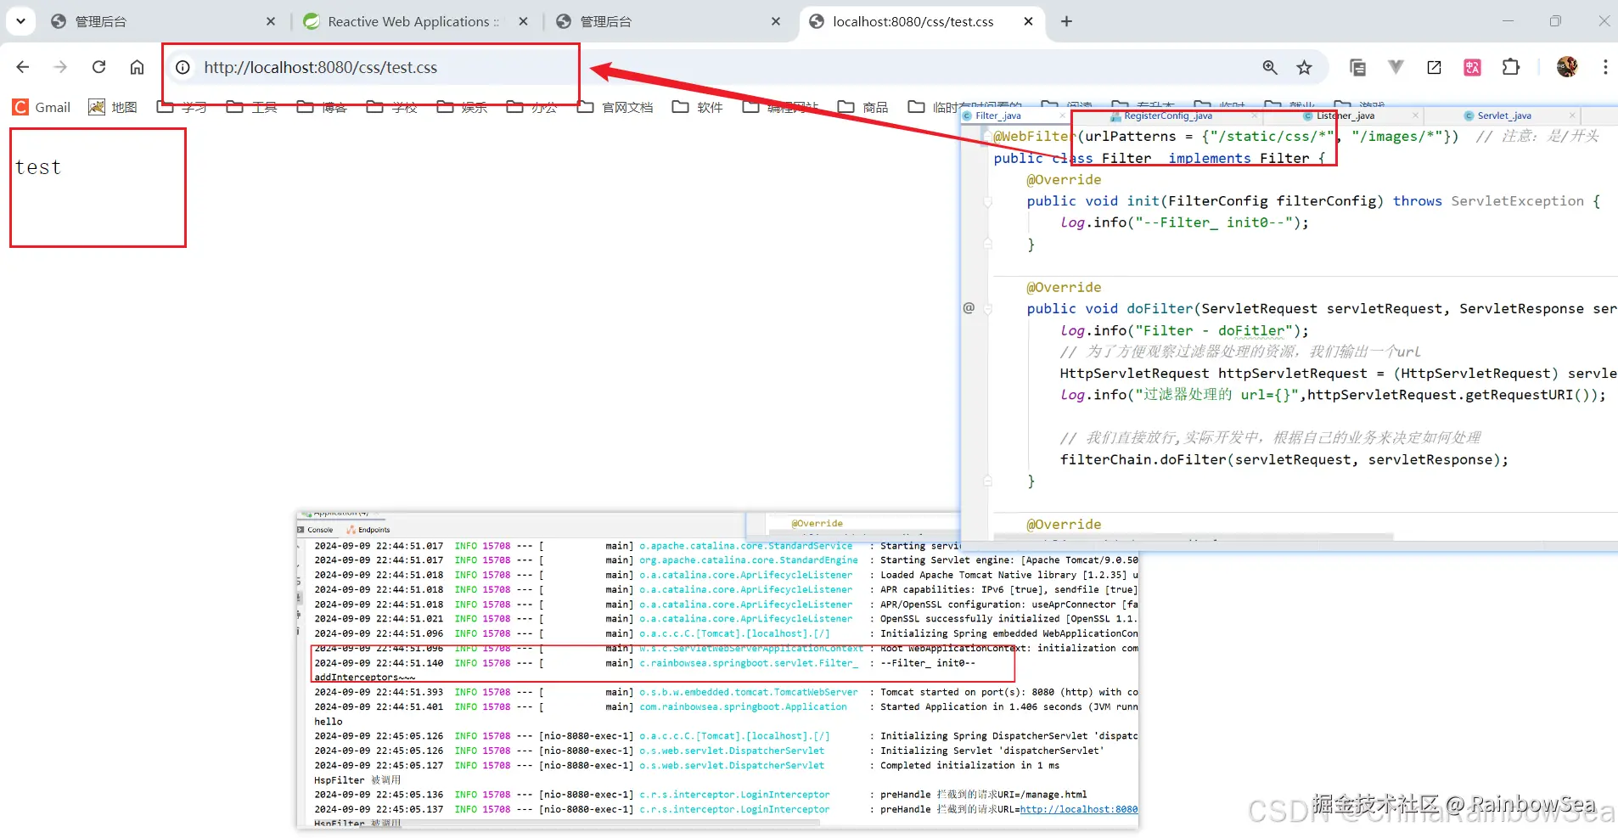Open a new browser tab
Viewport: 1618px width, 838px height.
tap(1066, 21)
